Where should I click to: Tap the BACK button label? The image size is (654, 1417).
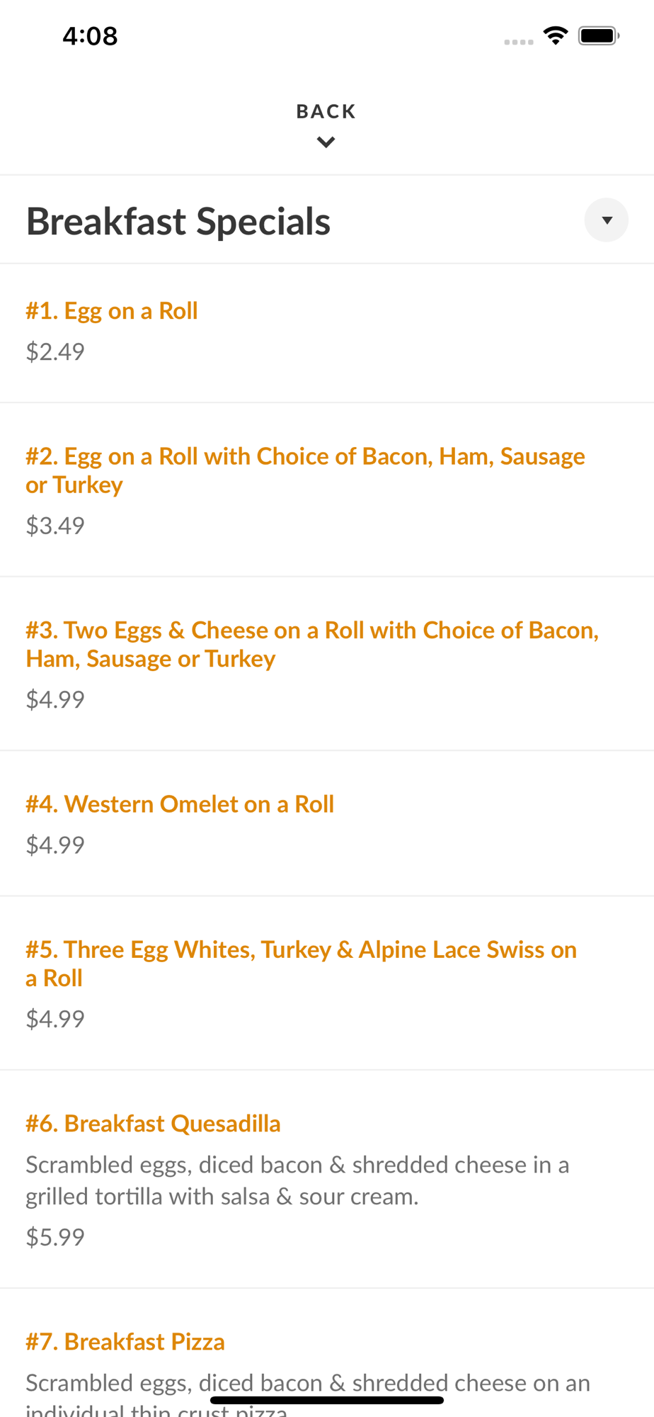tap(326, 112)
